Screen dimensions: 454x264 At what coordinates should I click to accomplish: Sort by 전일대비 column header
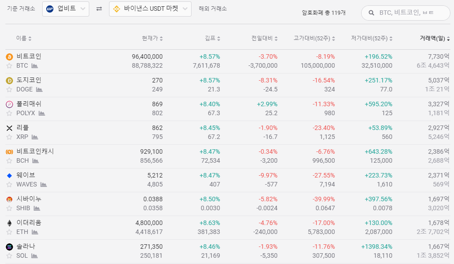pyautogui.click(x=264, y=39)
